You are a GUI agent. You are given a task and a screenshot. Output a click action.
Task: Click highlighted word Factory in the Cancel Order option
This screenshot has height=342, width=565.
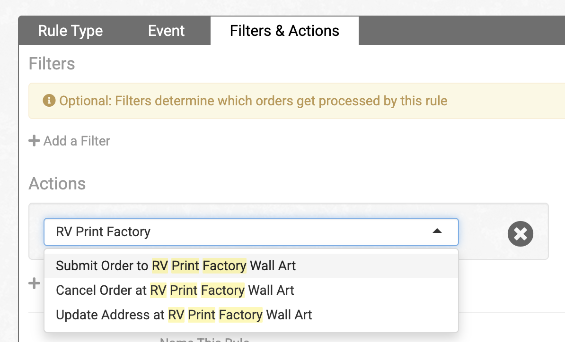(223, 290)
